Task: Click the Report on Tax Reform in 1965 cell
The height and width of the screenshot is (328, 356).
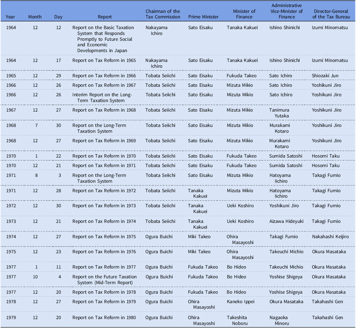Action: (x=104, y=60)
